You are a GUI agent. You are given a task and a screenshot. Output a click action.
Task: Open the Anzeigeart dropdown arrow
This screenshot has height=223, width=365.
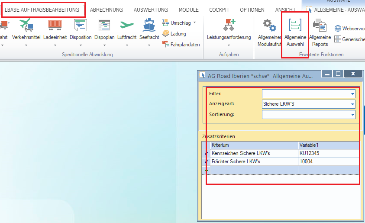[352, 104]
